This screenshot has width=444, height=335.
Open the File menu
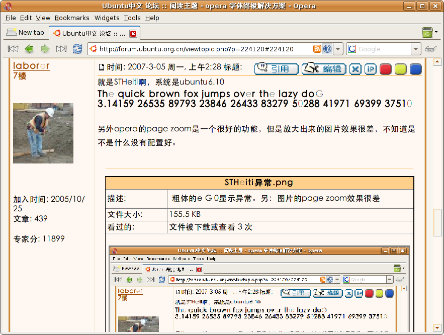[11, 18]
